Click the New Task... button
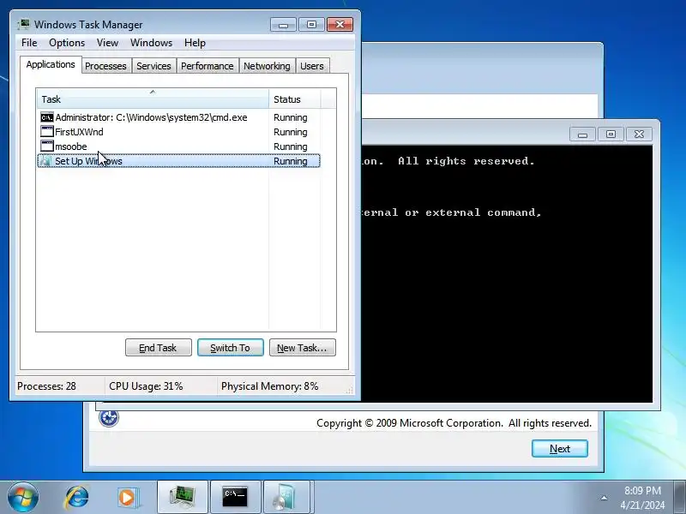Screen dimensions: 686x514 point(303,348)
